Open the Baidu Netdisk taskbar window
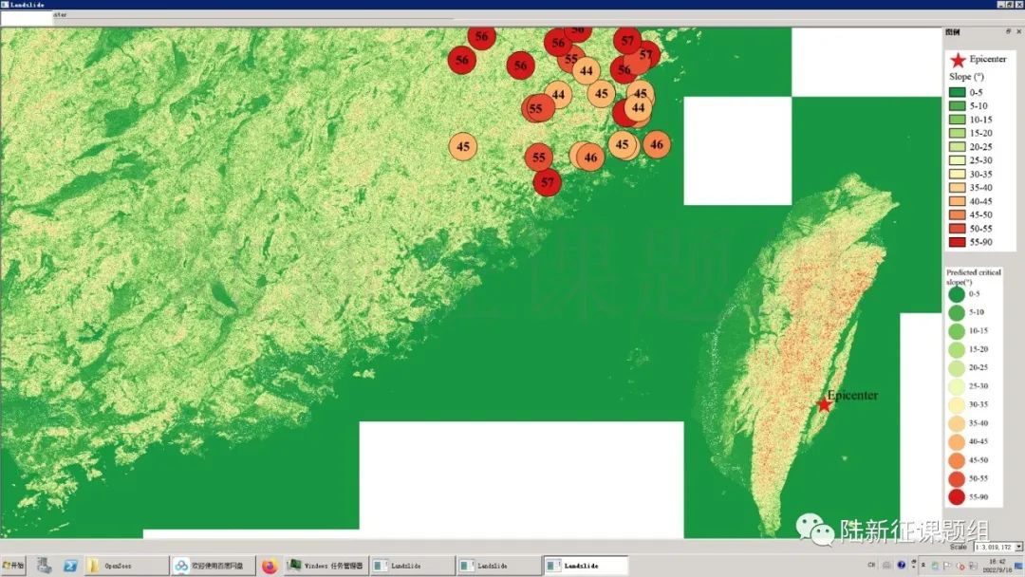This screenshot has width=1025, height=577. [211, 566]
